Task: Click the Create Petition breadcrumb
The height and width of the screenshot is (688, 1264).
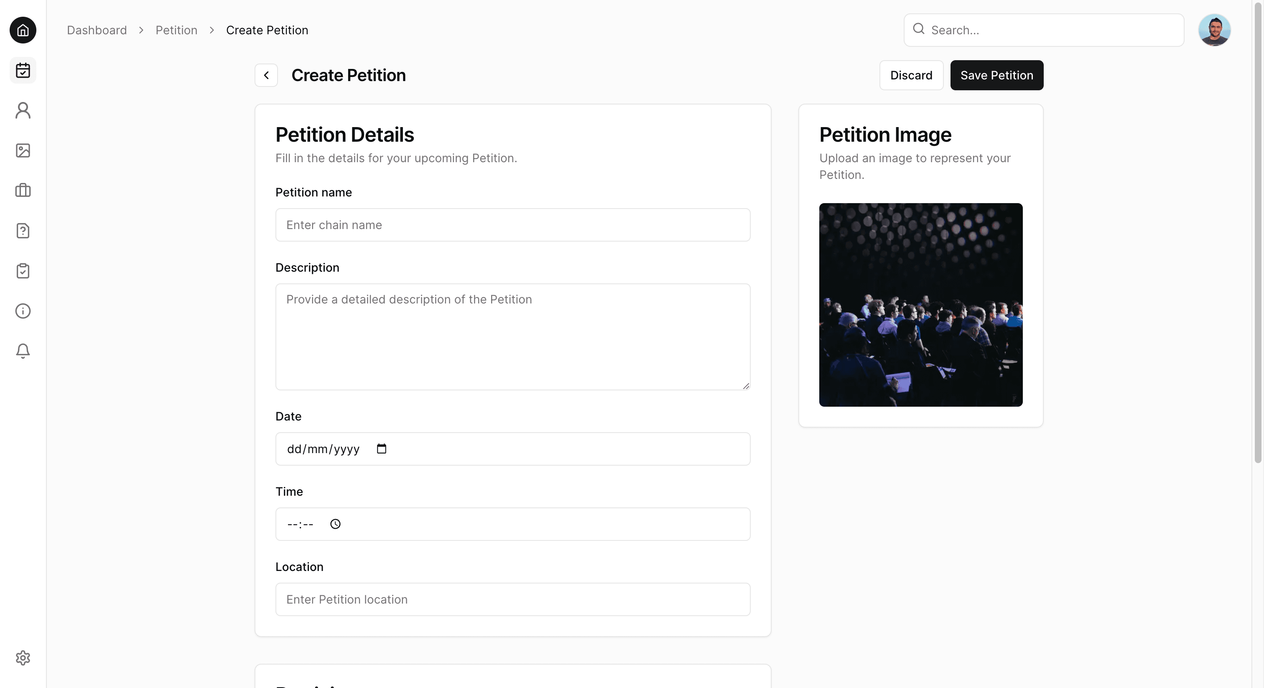Action: tap(267, 30)
